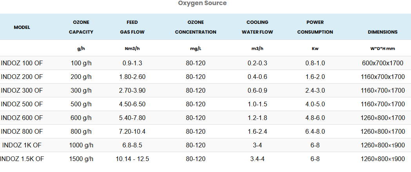Select the INDOZ 1.5K OF model cell
The image size is (411, 172).
pyautogui.click(x=22, y=159)
